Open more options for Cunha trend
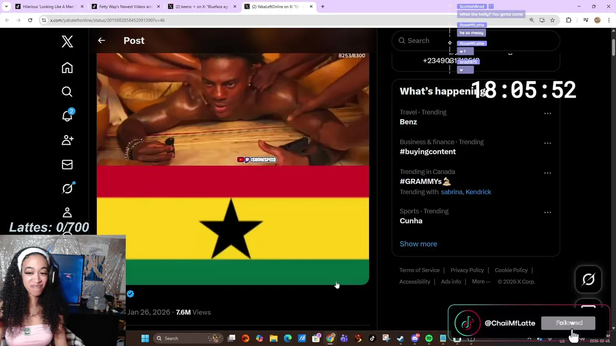616x346 pixels. (x=547, y=212)
